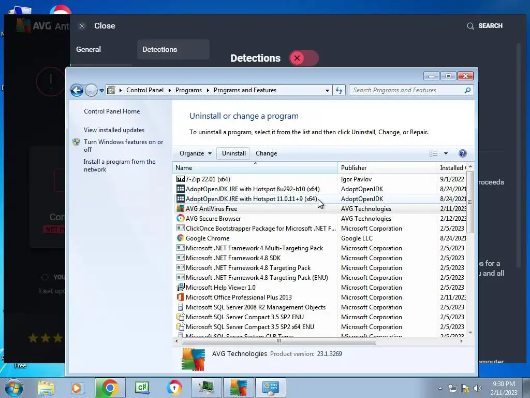Select the Google Chrome icon in program list
Image resolution: width=530 pixels, height=398 pixels.
[181, 238]
